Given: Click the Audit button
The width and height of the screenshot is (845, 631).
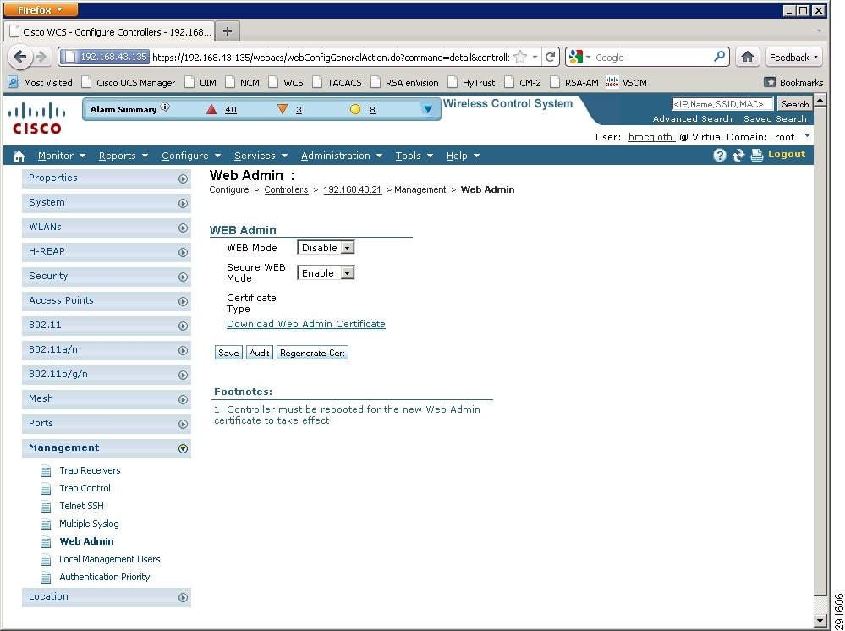Looking at the screenshot, I should click(x=259, y=353).
